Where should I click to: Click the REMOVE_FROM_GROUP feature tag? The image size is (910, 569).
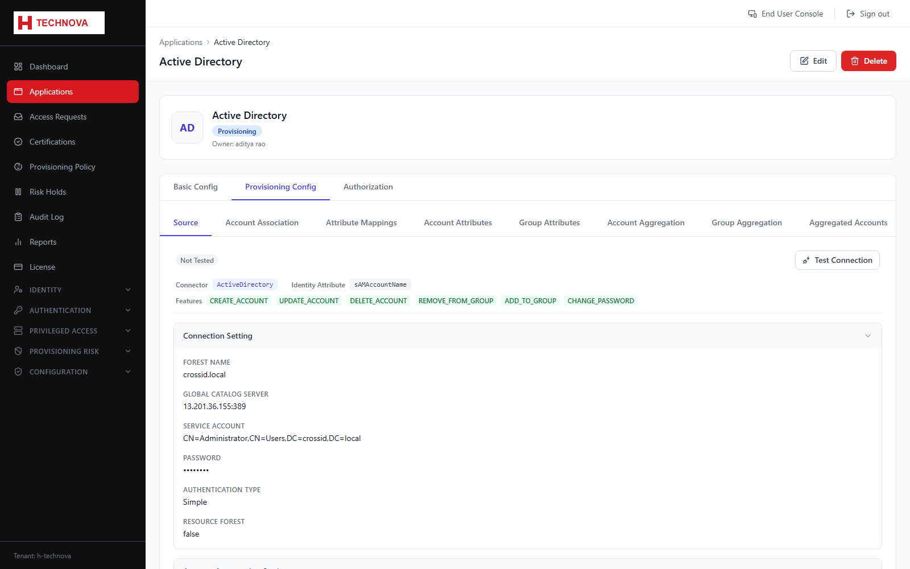coord(456,301)
